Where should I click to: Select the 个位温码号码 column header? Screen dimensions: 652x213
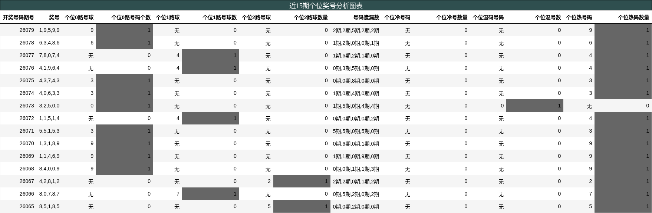[488, 17]
